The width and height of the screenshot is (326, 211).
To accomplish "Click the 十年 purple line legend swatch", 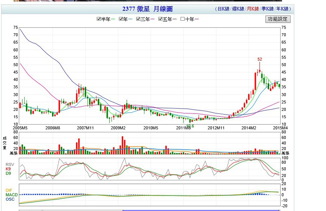I will pyautogui.click(x=197, y=19).
